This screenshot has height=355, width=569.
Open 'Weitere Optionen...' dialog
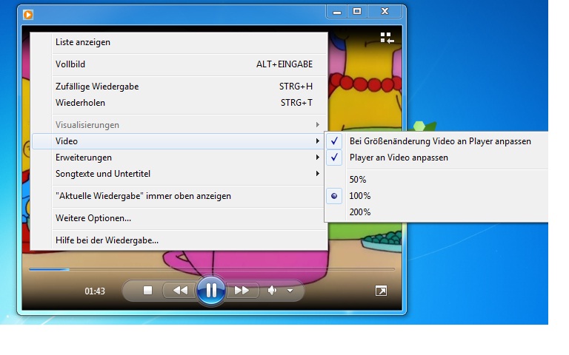(x=93, y=218)
